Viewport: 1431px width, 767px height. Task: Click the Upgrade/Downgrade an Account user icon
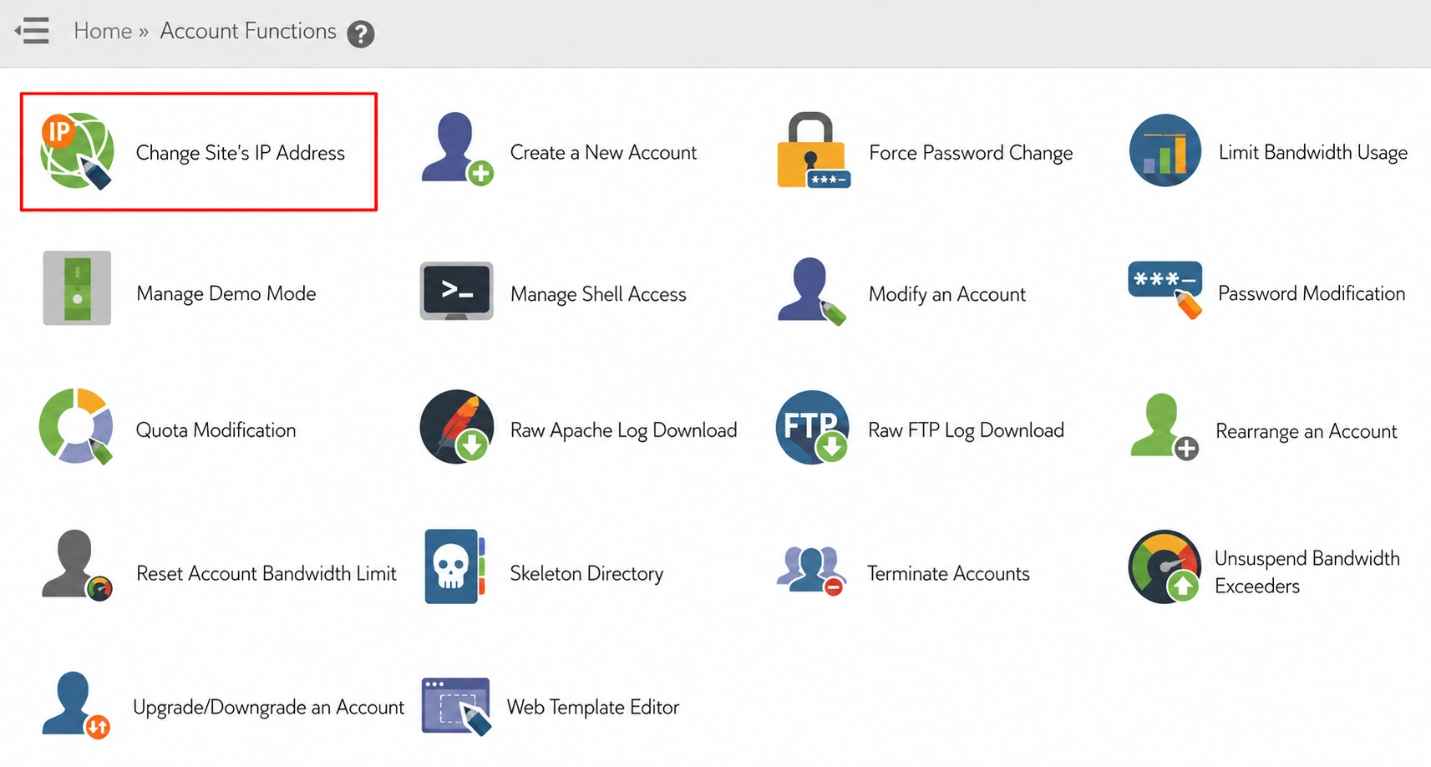click(76, 705)
